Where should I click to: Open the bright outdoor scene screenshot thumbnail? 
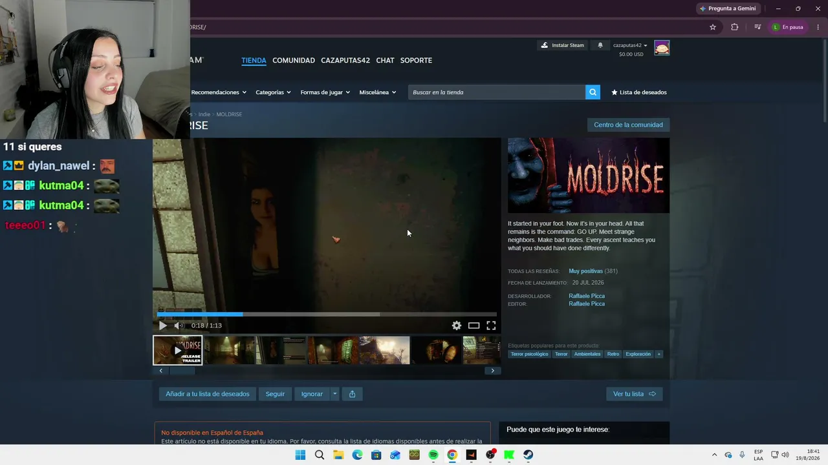pos(384,350)
